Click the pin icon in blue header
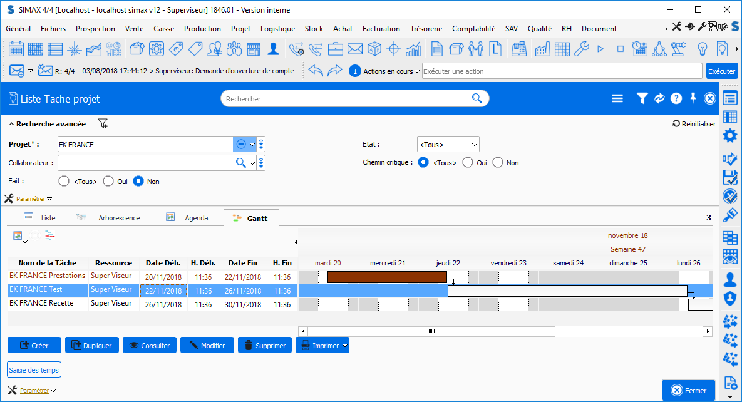This screenshot has height=402, width=742. click(x=693, y=98)
